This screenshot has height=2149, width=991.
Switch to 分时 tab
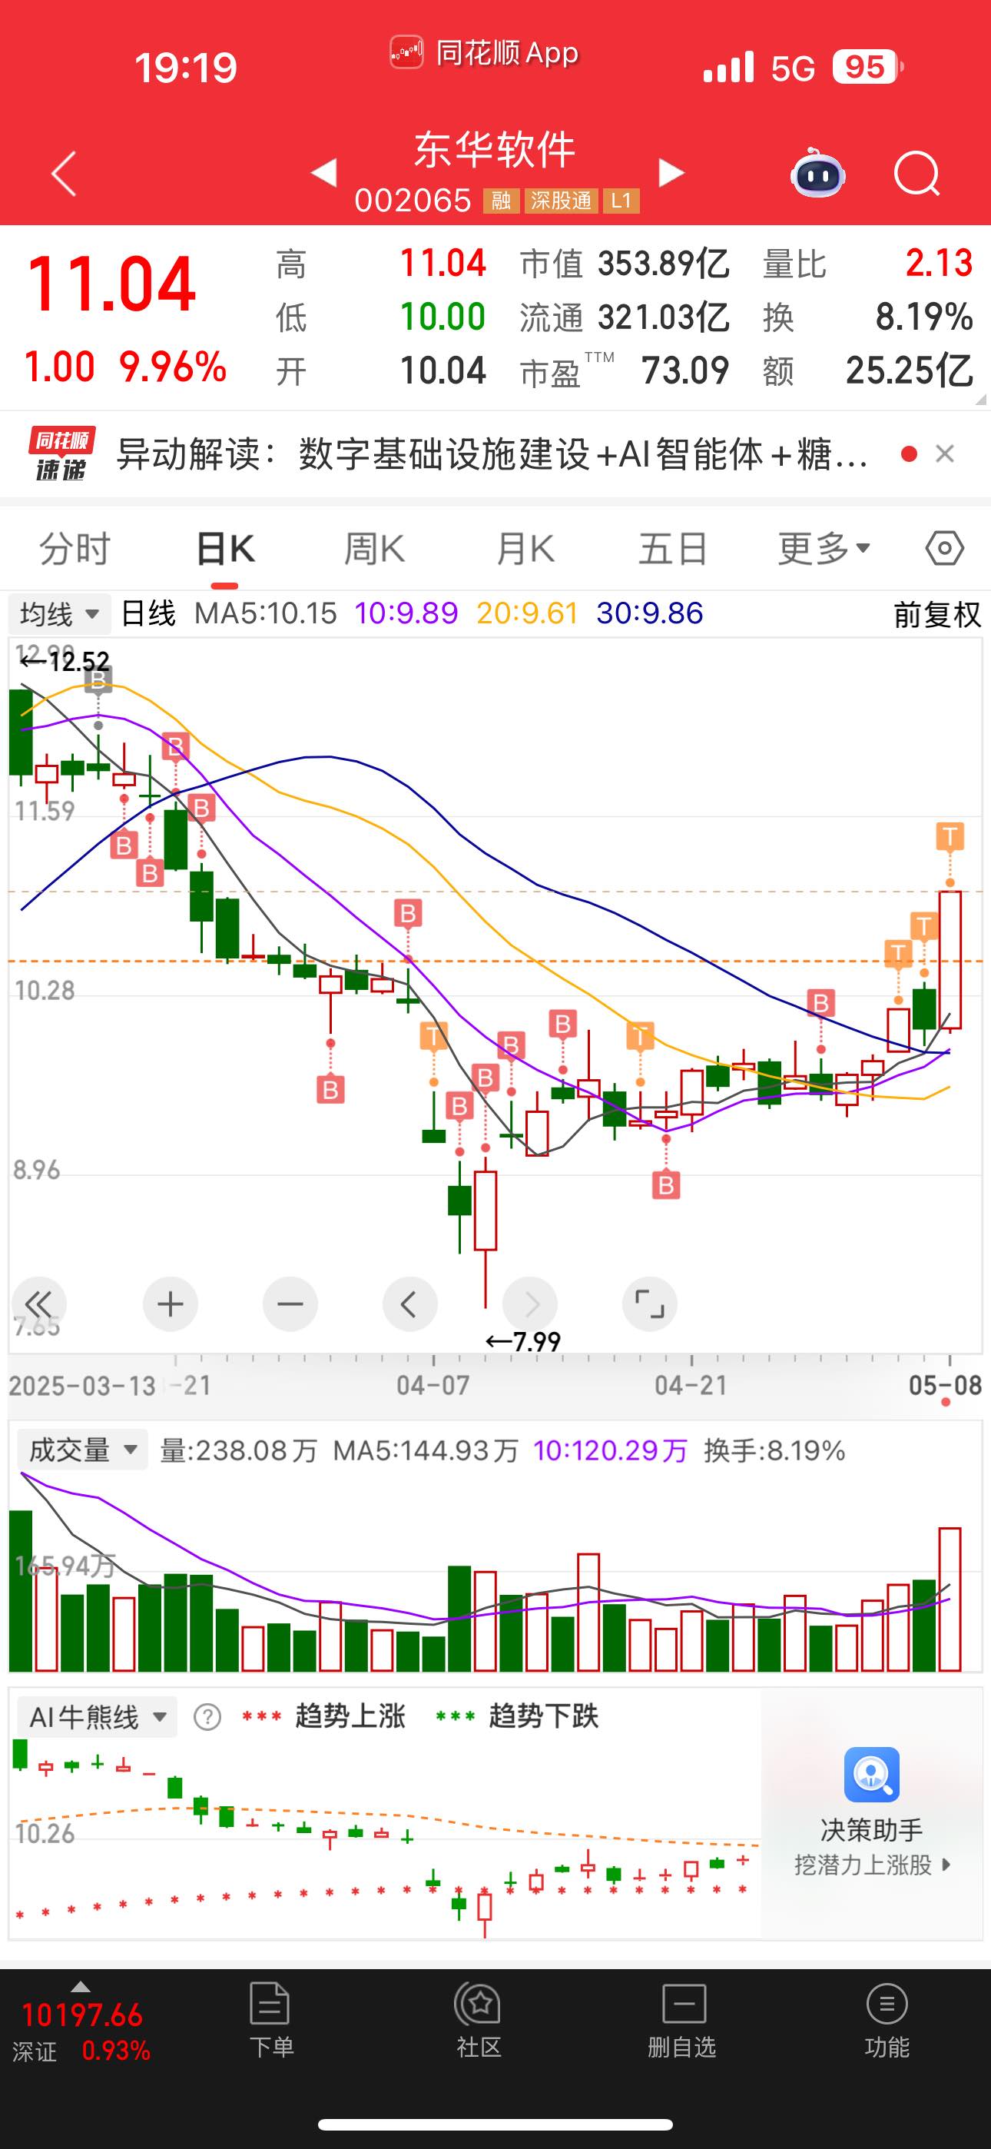[75, 549]
